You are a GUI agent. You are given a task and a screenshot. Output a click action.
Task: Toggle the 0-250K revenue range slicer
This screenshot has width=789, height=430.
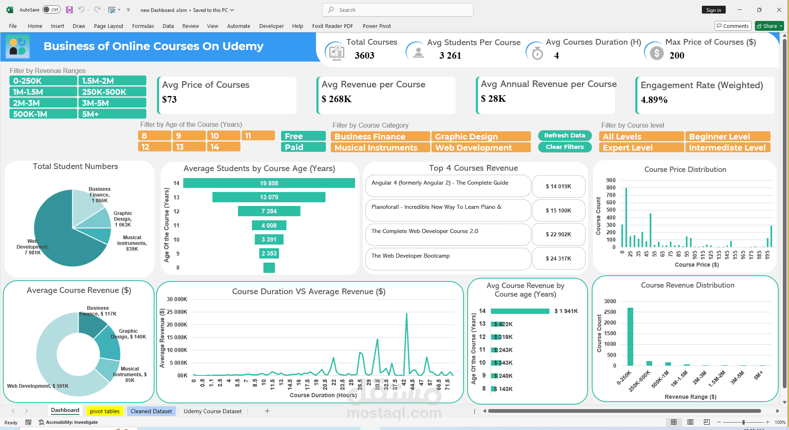pos(43,81)
